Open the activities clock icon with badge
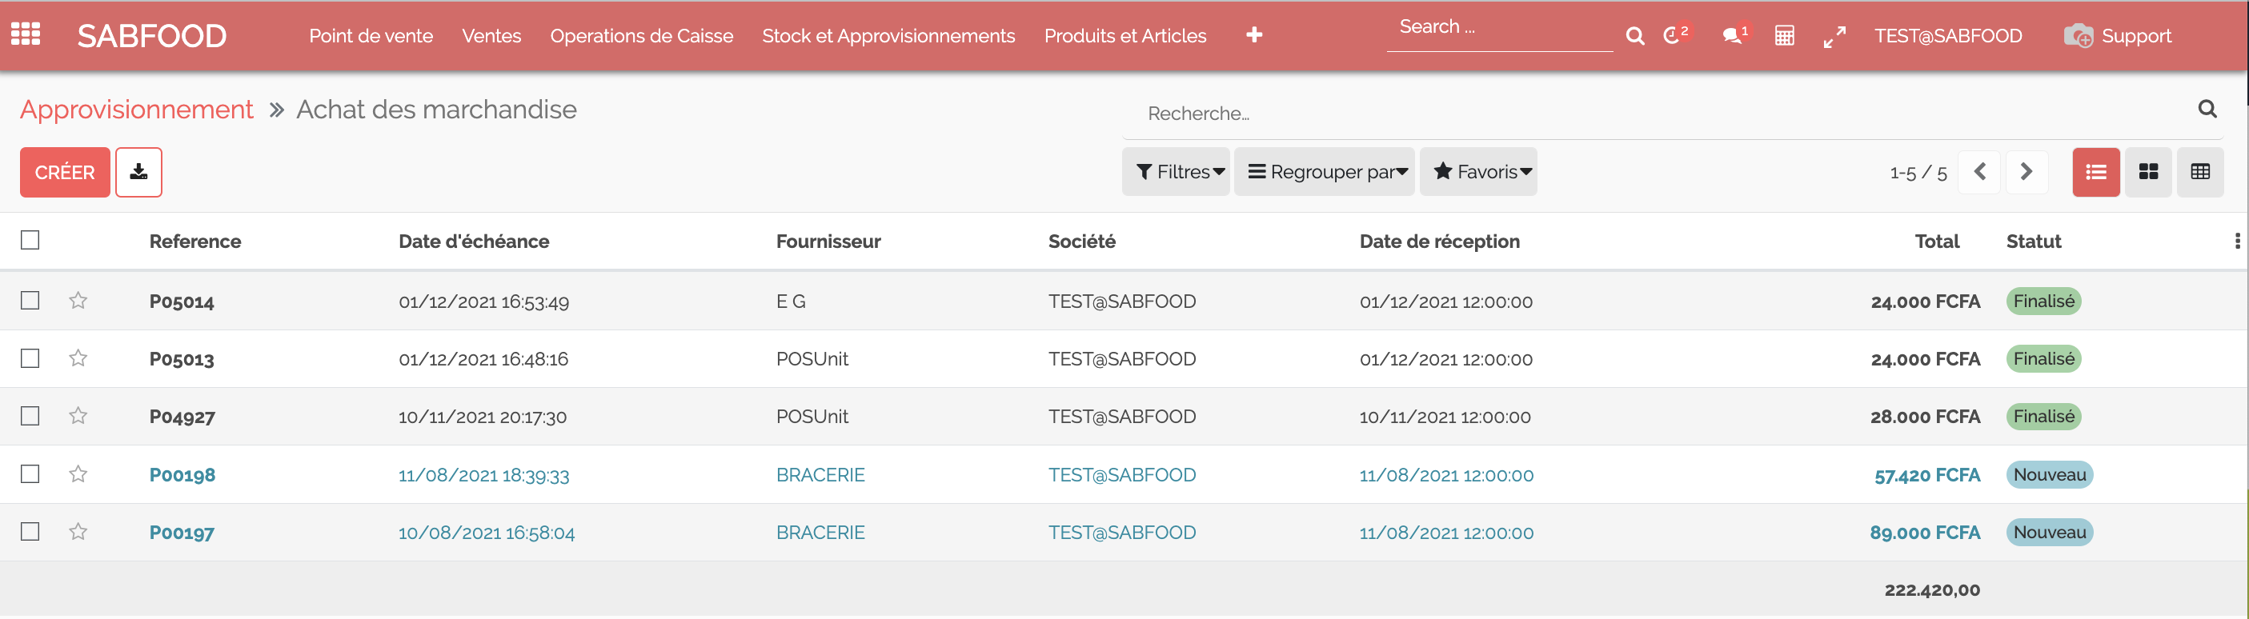The image size is (2249, 619). point(1672,36)
